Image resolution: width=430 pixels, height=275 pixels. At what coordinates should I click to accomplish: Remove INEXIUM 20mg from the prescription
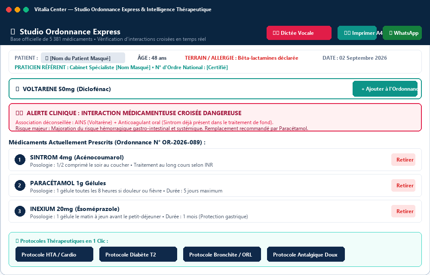point(403,211)
